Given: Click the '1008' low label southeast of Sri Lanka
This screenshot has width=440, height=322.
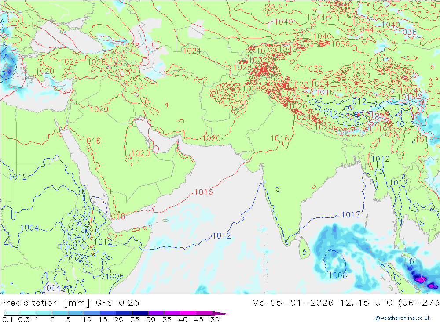Looking at the screenshot, I should click(x=338, y=275).
